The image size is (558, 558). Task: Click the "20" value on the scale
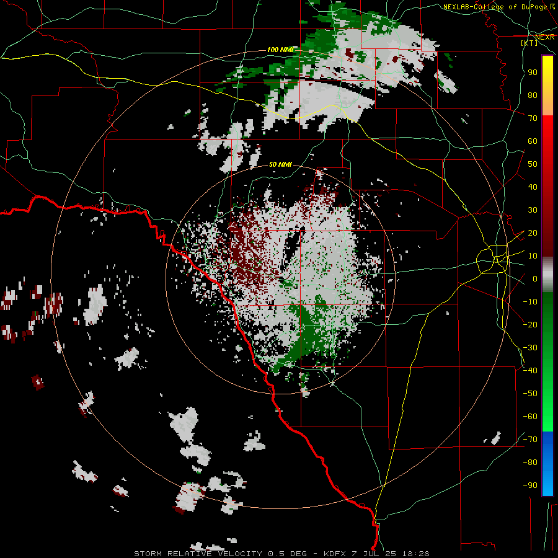(x=533, y=233)
